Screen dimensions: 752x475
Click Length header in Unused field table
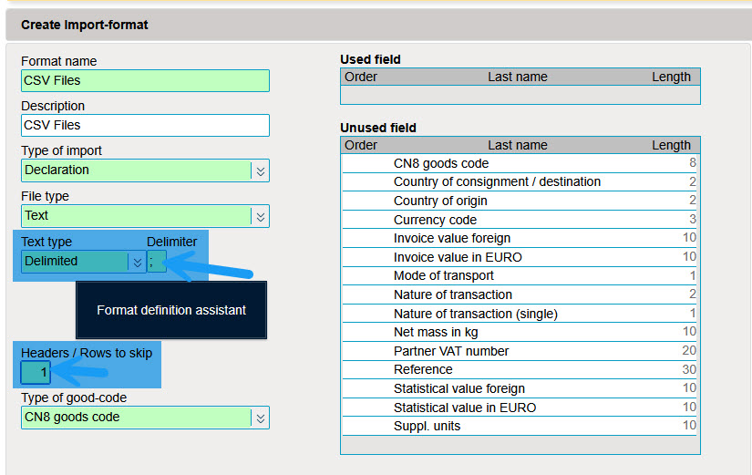point(671,145)
